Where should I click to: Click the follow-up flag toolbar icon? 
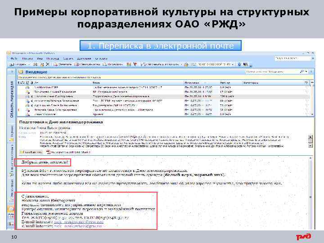(135, 64)
